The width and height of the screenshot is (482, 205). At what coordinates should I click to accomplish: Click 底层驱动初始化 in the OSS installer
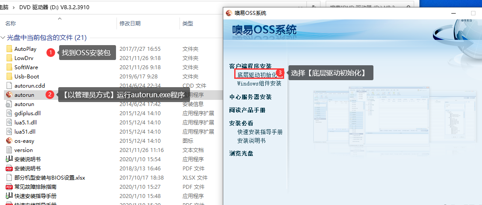pyautogui.click(x=257, y=75)
